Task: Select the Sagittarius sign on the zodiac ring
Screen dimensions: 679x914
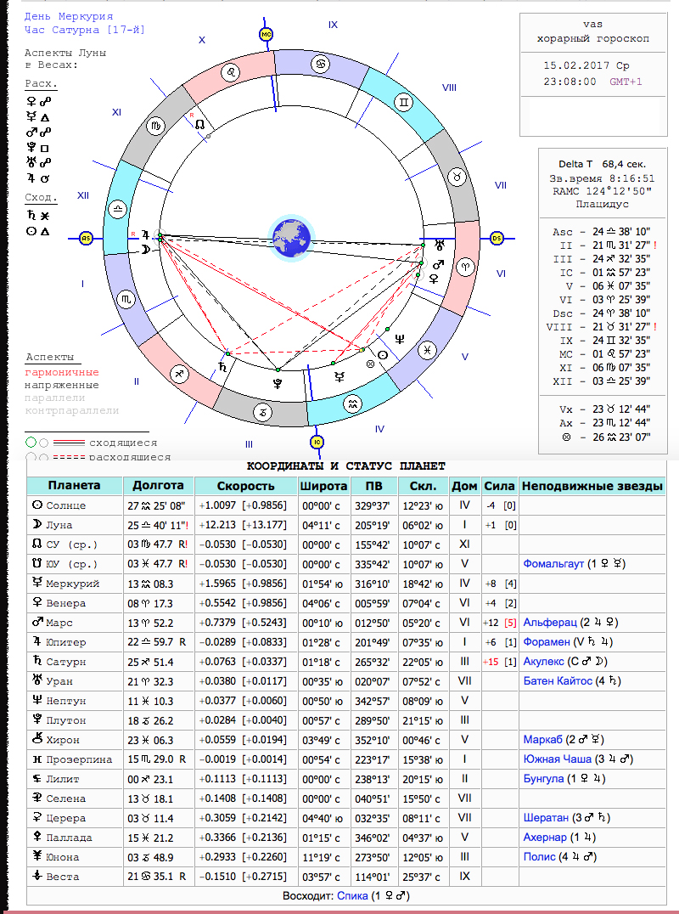Action: [x=180, y=374]
